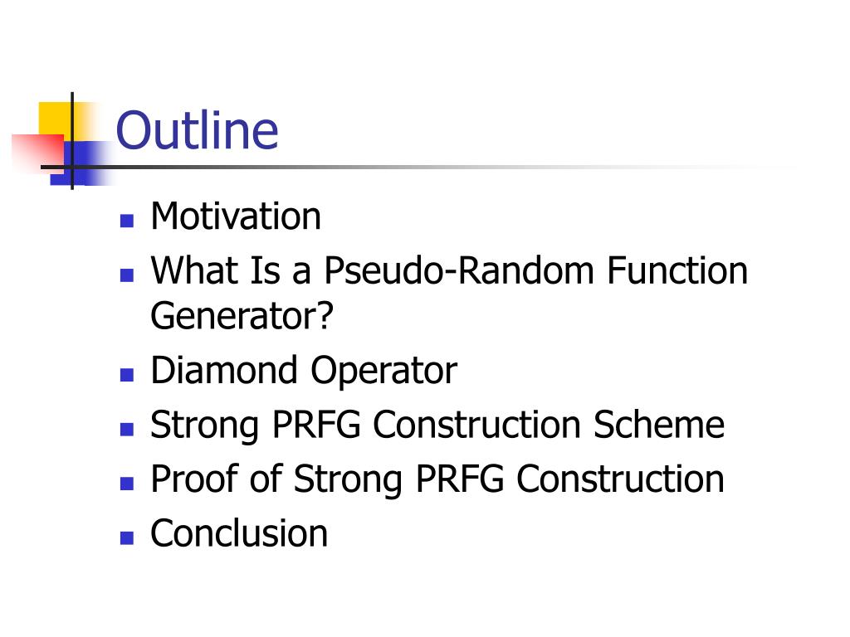This screenshot has width=850, height=637.
Task: Select the Motivation bullet text
Action: 236,216
